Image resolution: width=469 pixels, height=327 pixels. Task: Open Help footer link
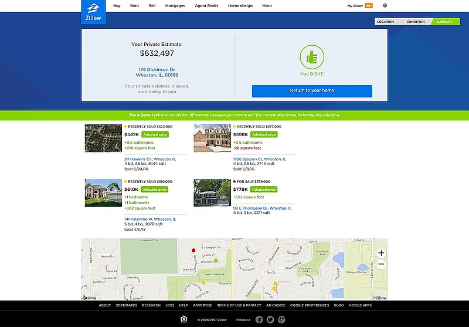(x=183, y=305)
